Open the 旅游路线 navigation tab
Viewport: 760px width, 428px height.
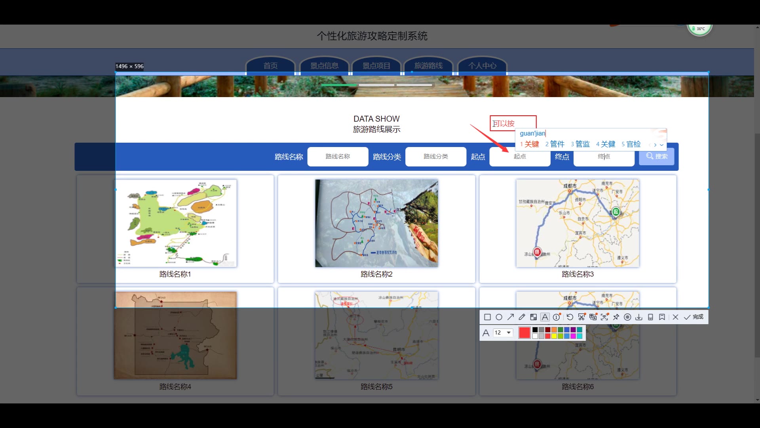429,66
